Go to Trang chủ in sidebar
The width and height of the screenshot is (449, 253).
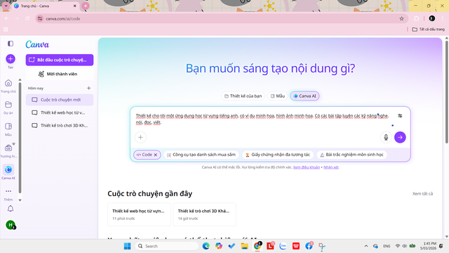(x=8, y=86)
